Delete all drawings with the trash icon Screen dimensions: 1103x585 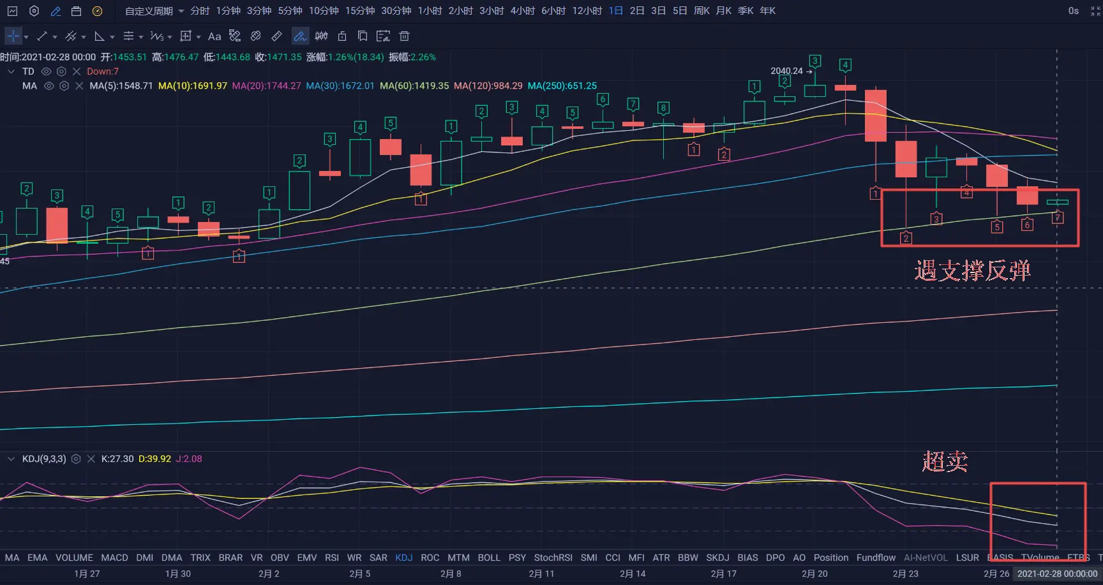click(404, 36)
